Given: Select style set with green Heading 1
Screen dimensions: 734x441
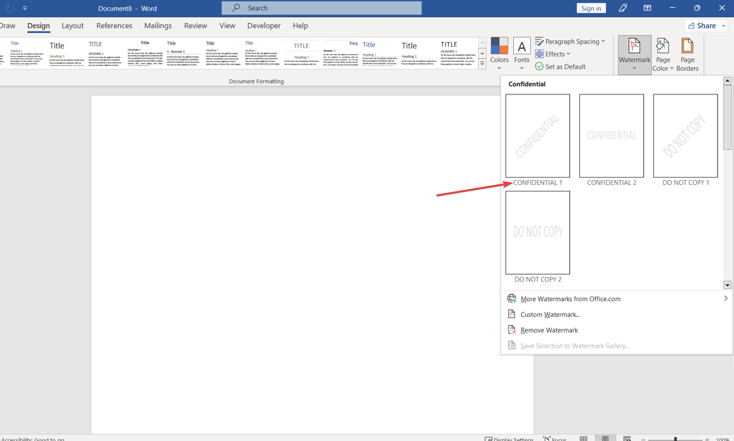Looking at the screenshot, I should click(x=67, y=53).
